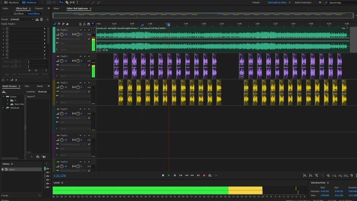Collapse the Drives tree node
The width and height of the screenshot is (357, 201).
tap(3, 97)
